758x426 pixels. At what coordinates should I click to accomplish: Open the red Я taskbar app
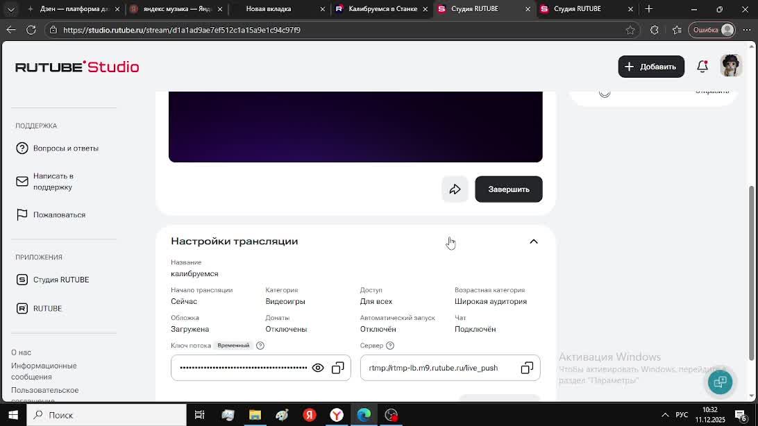(x=310, y=415)
